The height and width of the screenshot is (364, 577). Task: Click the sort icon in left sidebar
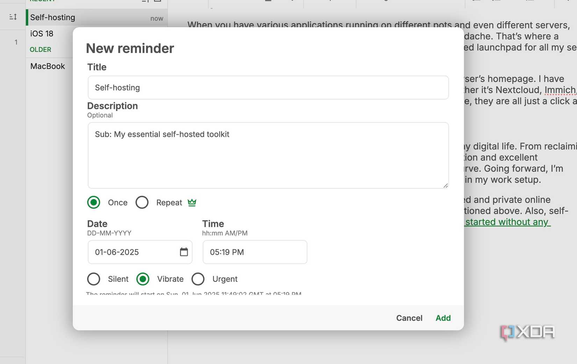pyautogui.click(x=13, y=17)
